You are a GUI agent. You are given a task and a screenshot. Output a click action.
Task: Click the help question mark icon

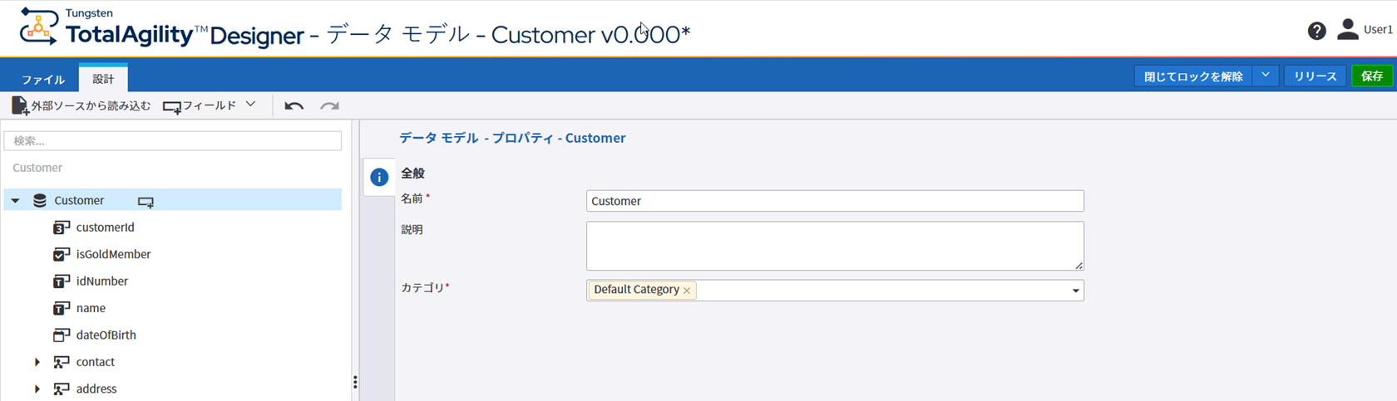point(1316,31)
